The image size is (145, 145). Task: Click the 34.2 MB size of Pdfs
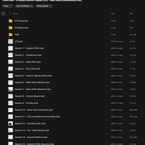(133, 35)
